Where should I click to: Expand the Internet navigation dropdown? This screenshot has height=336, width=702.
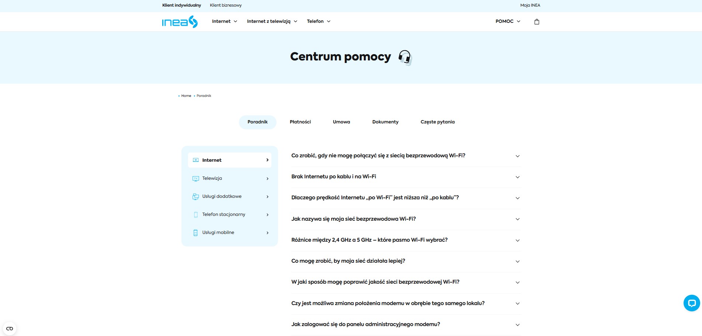pos(224,21)
